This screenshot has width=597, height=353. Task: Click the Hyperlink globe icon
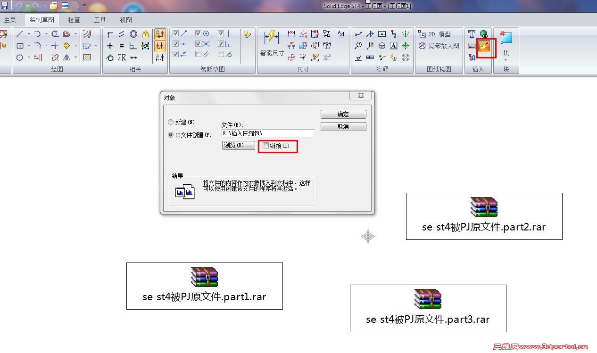pos(484,34)
